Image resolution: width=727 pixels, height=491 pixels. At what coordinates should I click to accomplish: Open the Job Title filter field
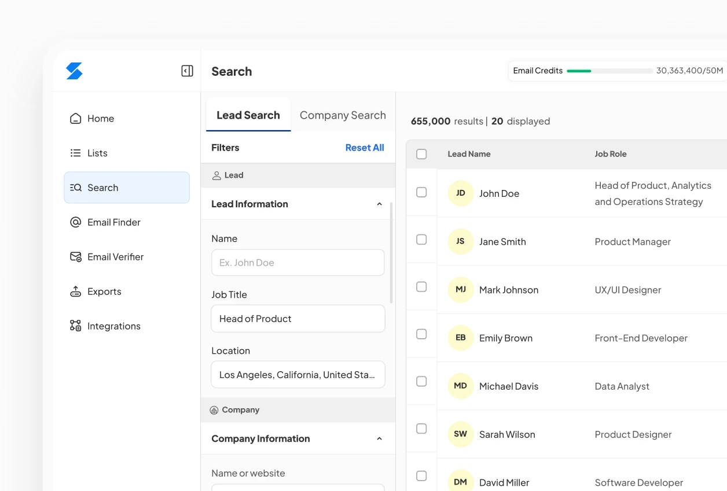(x=298, y=318)
